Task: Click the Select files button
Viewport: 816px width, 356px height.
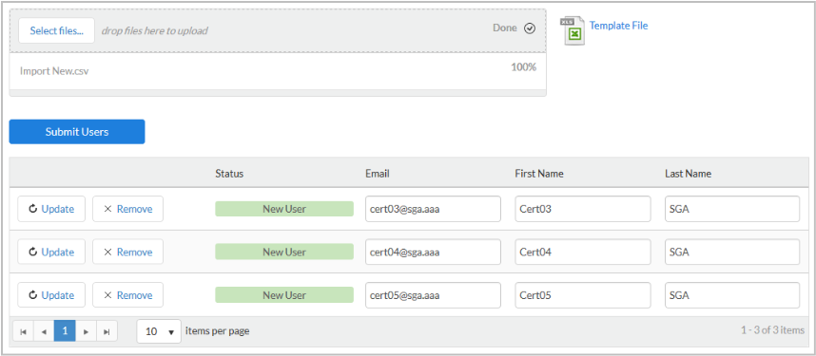Action: point(57,30)
